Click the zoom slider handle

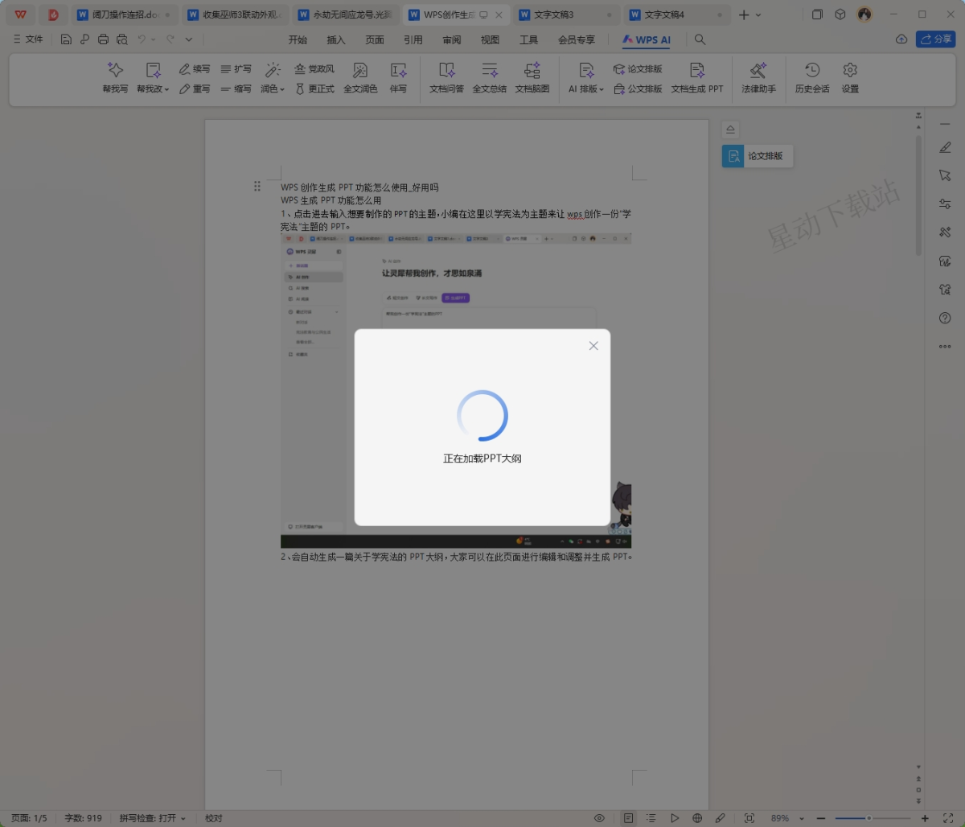(868, 818)
